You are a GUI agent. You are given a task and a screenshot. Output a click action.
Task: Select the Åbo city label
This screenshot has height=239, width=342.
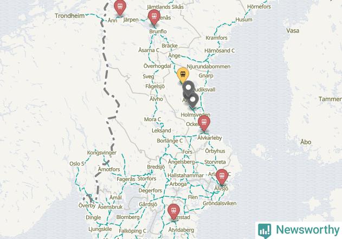[x=306, y=142]
